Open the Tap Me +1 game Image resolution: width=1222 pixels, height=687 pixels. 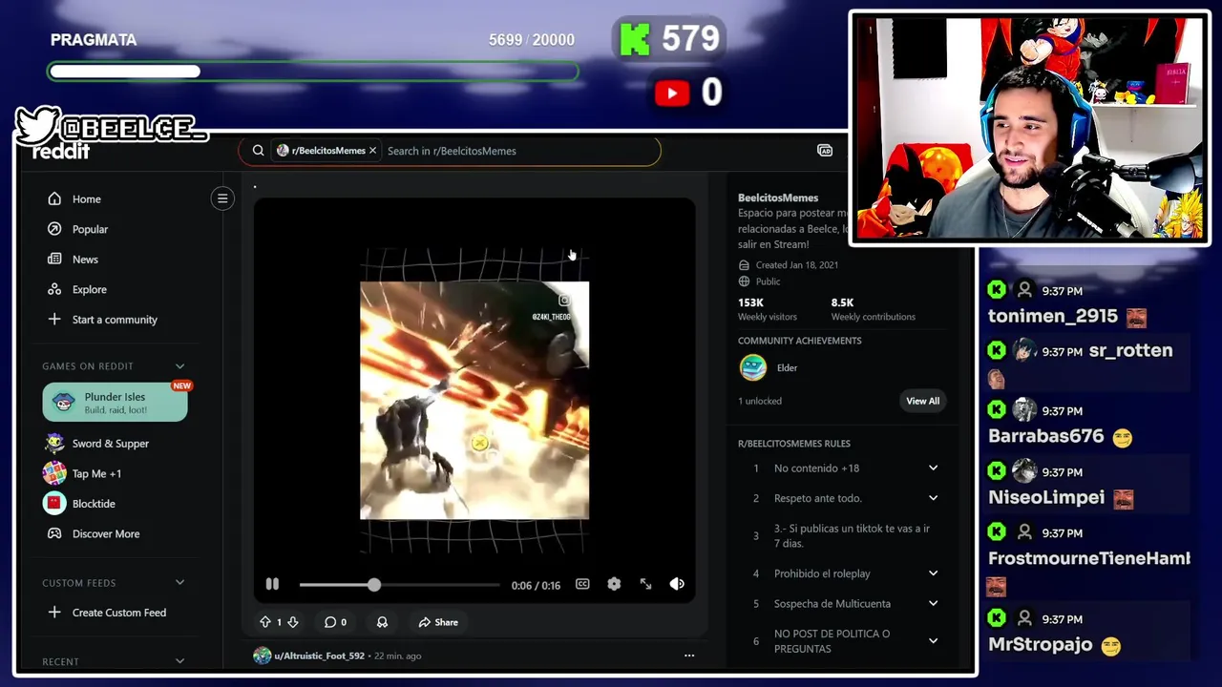point(83,473)
